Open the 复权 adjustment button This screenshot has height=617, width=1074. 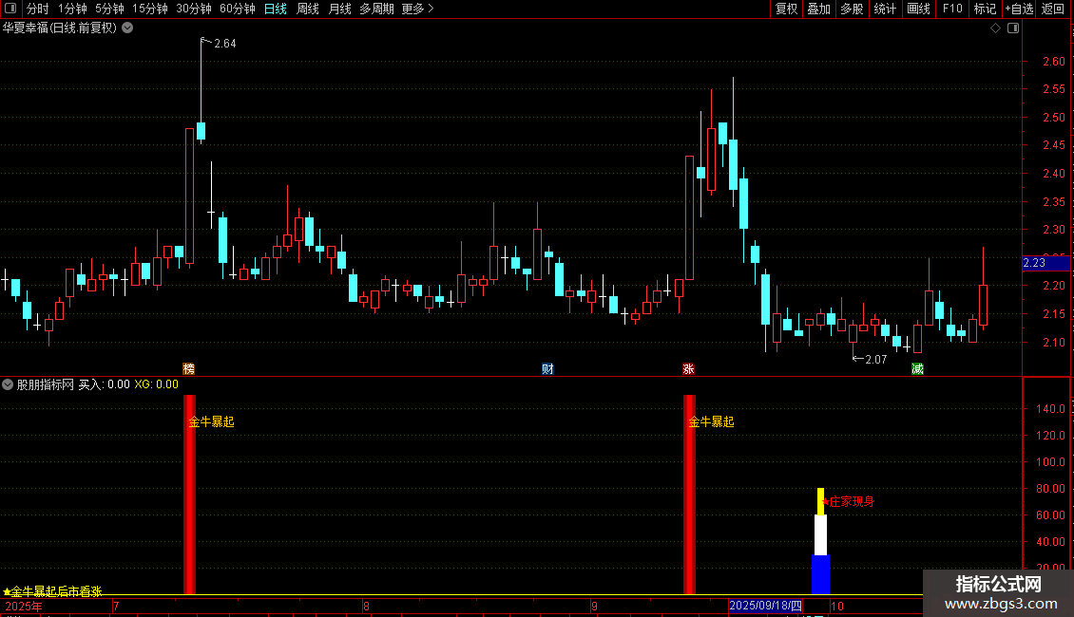pos(786,9)
